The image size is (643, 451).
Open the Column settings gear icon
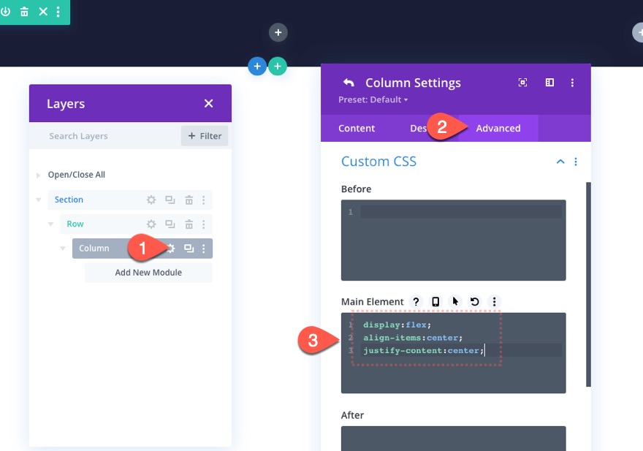click(x=171, y=249)
